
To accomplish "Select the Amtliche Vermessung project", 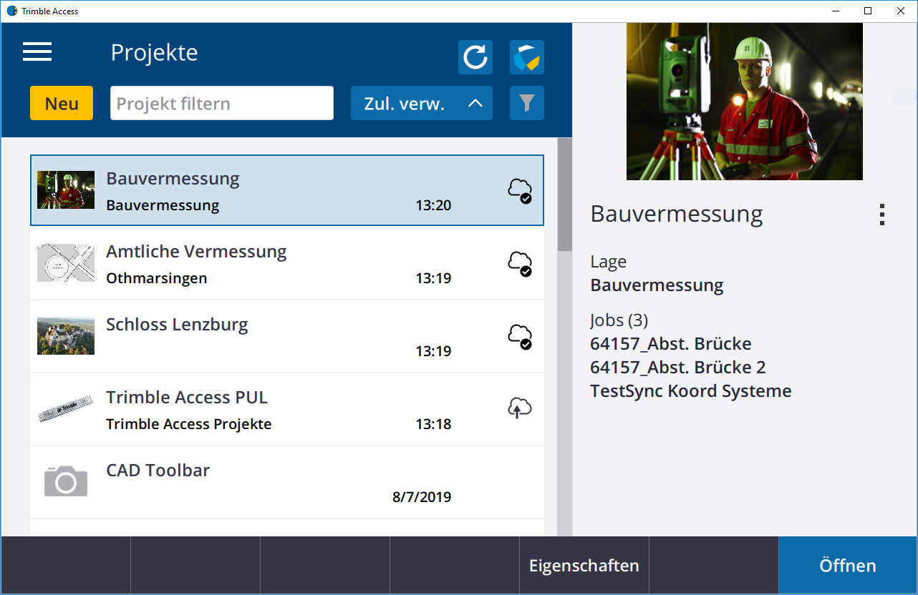I will [286, 264].
